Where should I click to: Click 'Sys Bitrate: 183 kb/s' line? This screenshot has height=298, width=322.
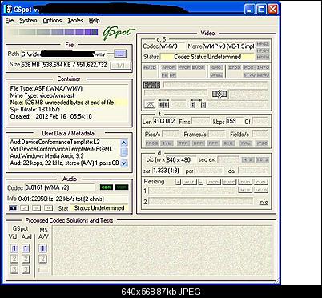(x=35, y=109)
